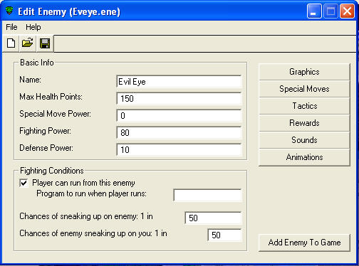Image resolution: width=359 pixels, height=266 pixels.
Task: Click the Open folder toolbar icon
Action: point(28,43)
